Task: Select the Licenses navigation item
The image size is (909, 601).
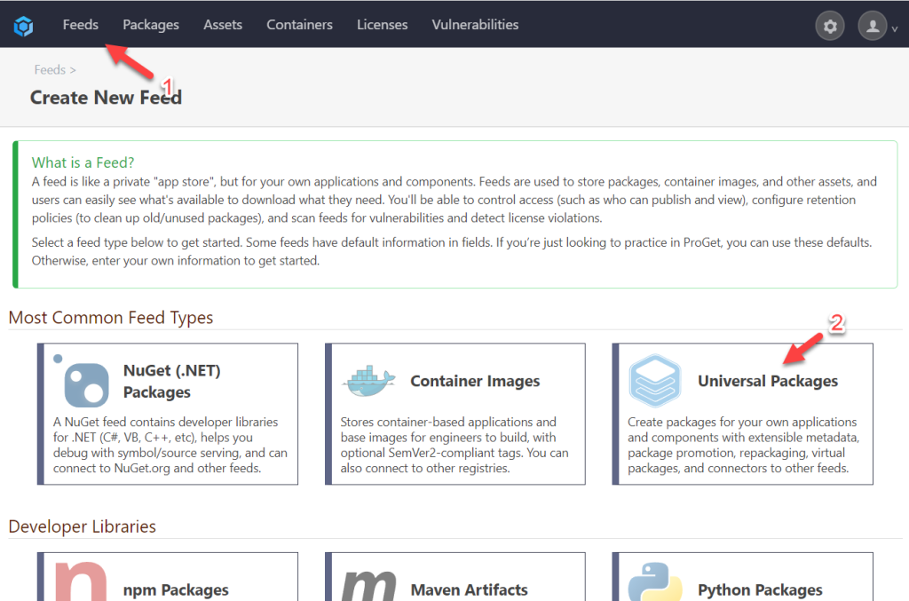Action: tap(383, 25)
